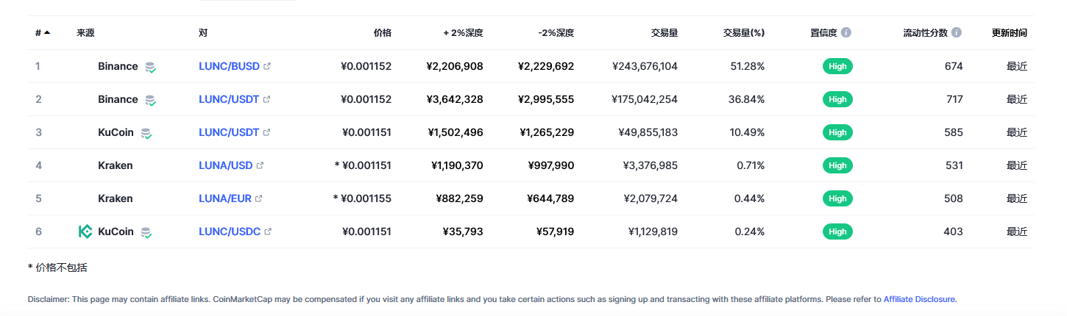Sort by the 价格 column header
Screen dimensions: 1067x316
tap(383, 33)
